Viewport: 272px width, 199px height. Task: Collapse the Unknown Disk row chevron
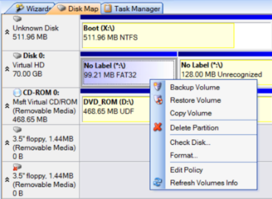[7, 32]
